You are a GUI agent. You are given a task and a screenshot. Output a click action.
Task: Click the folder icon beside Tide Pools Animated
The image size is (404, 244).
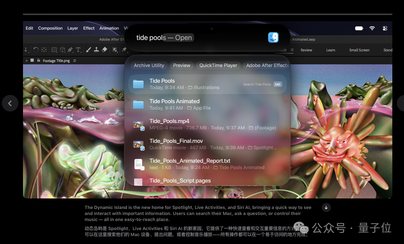[x=138, y=105]
